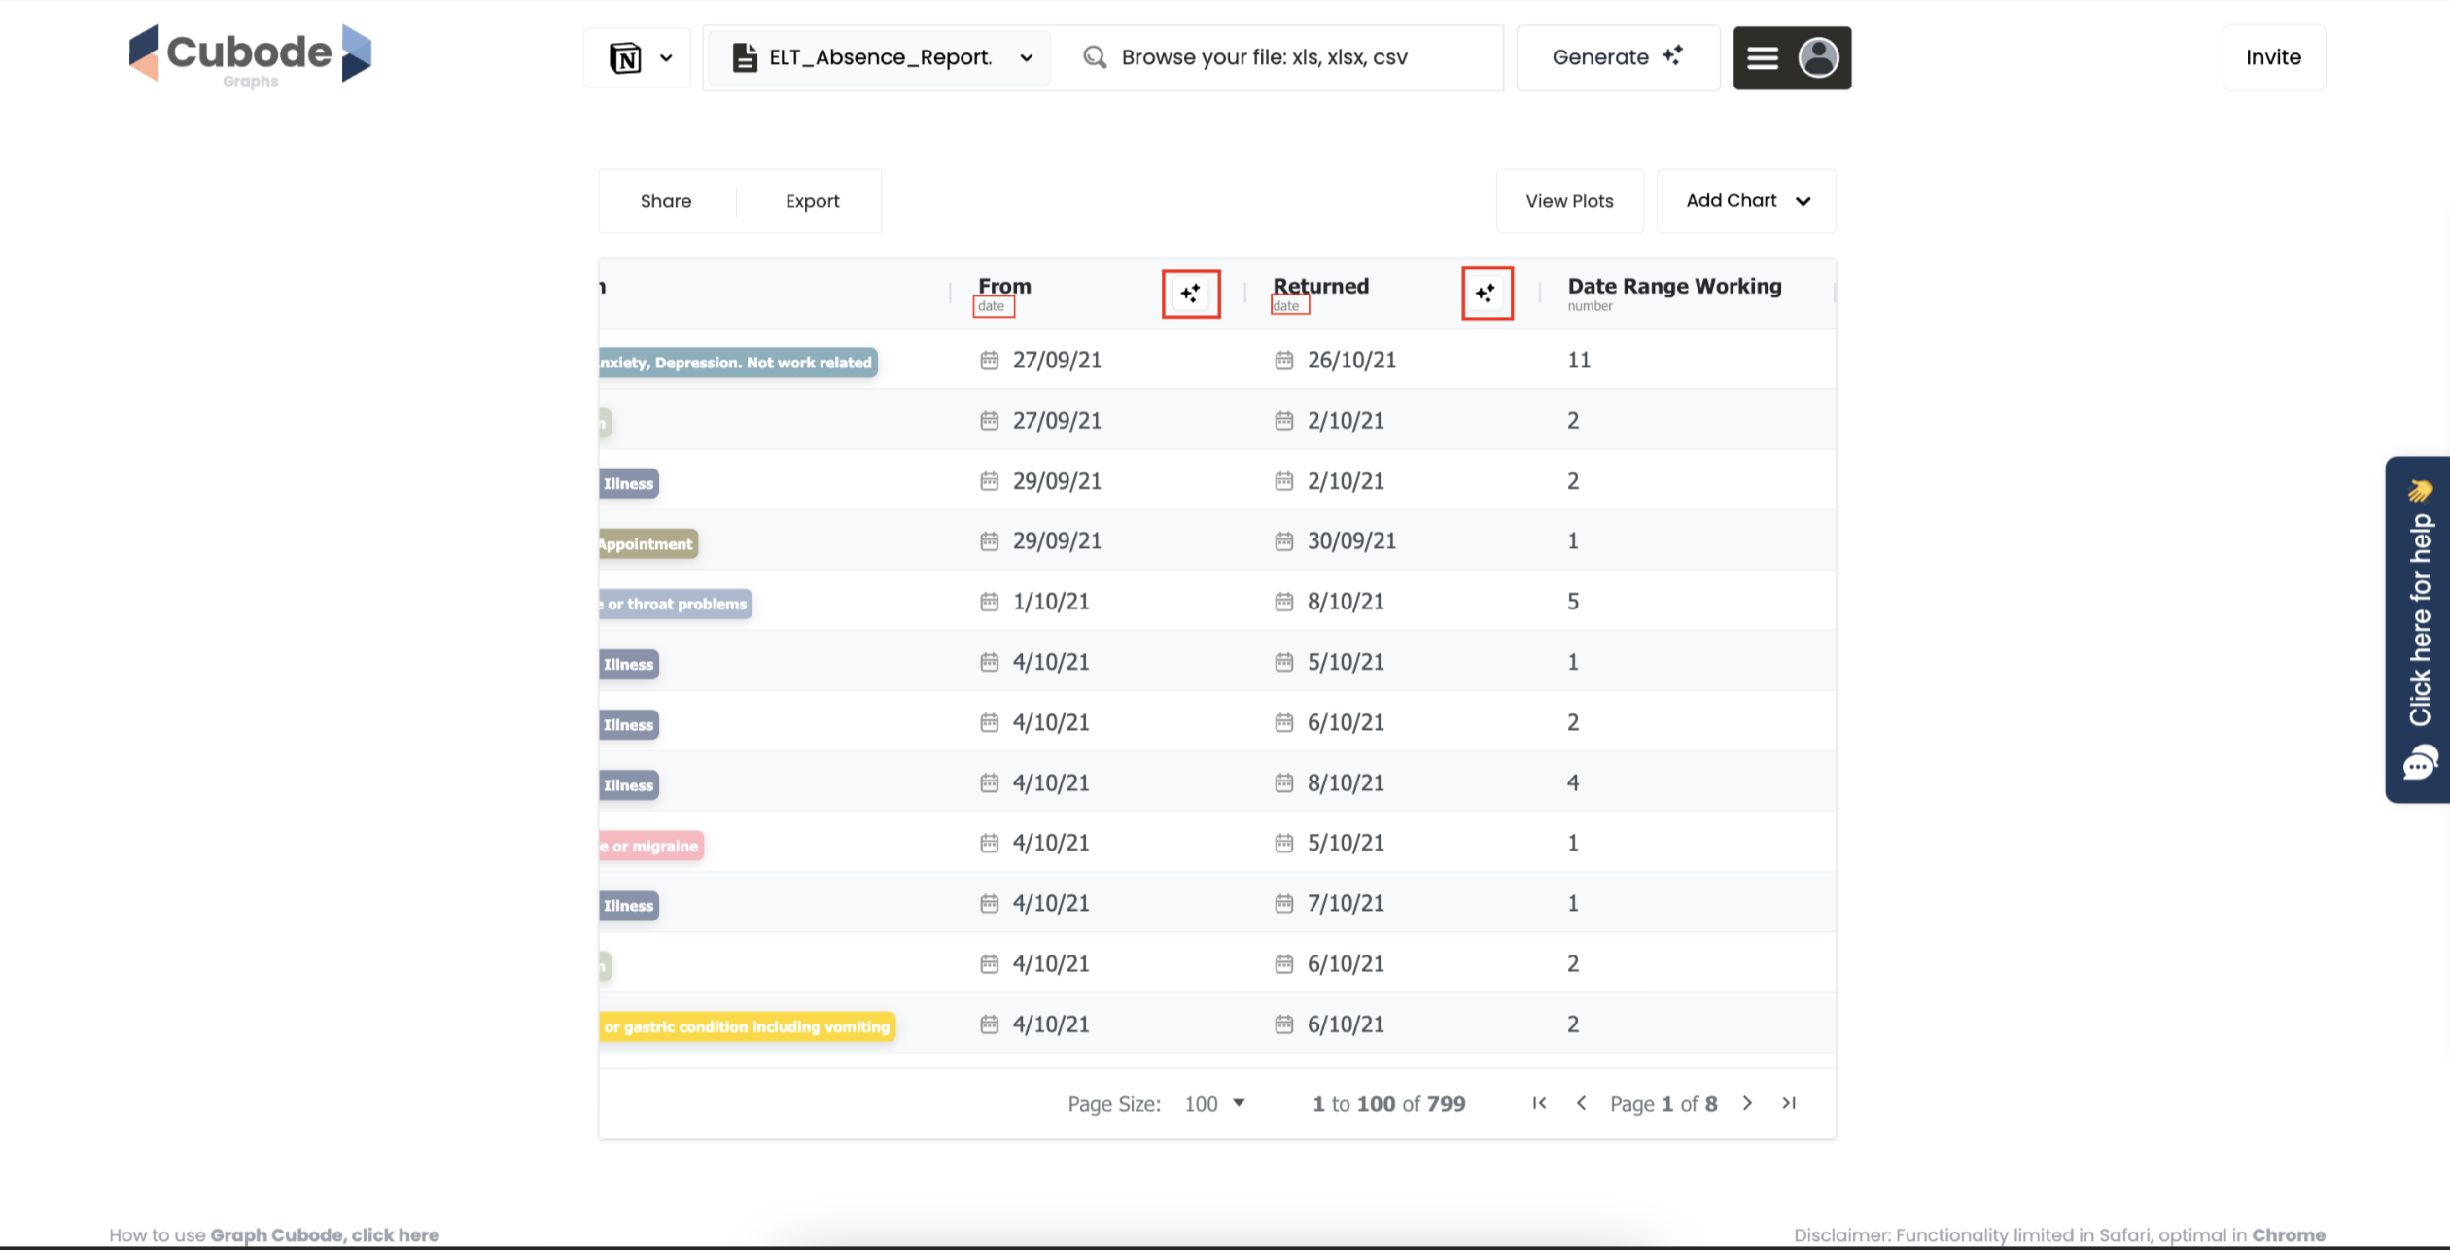Open the hamburger menu icon
Viewport: 2450px width, 1250px height.
pyautogui.click(x=1762, y=58)
